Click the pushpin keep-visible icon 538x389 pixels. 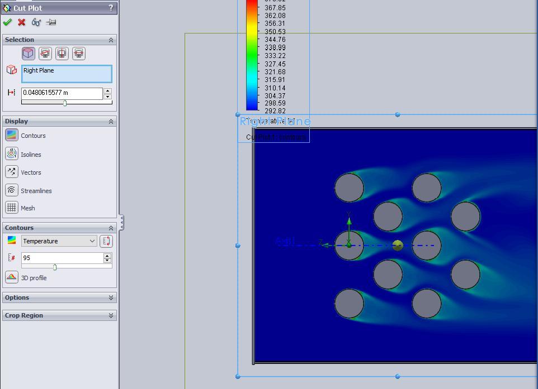[51, 22]
